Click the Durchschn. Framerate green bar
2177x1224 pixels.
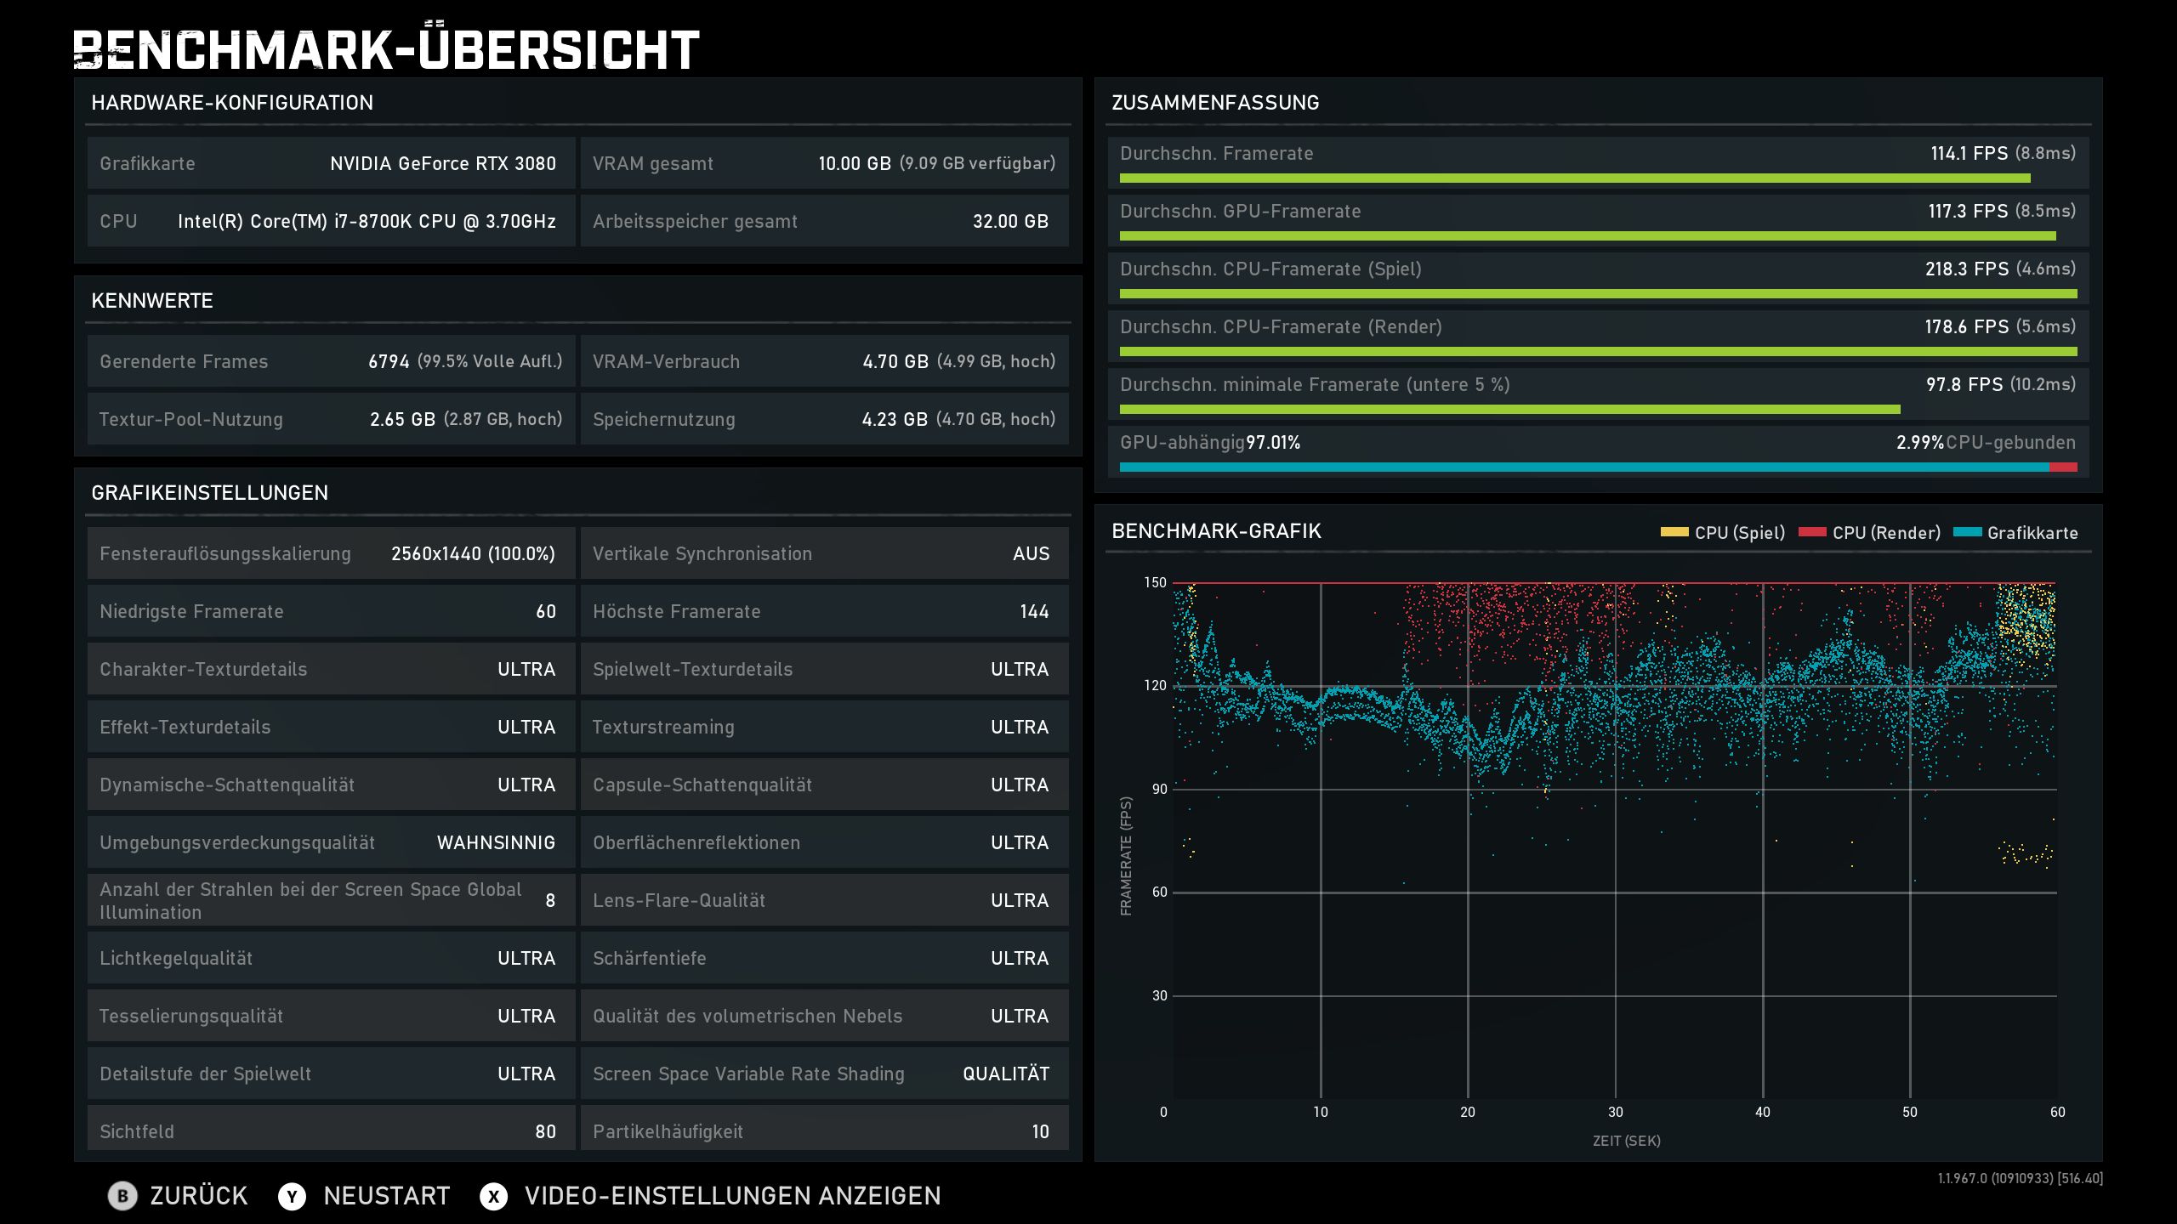click(1573, 178)
